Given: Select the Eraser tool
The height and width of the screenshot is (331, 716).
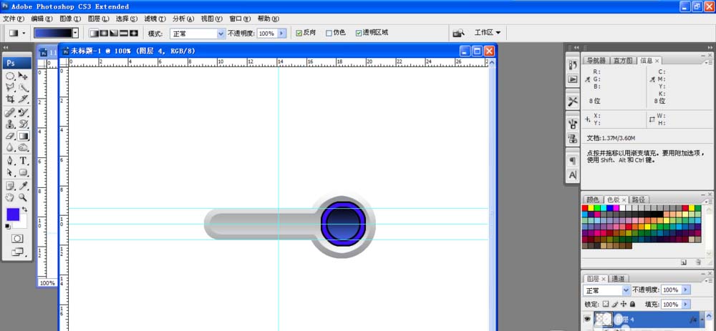Looking at the screenshot, I should tap(11, 136).
